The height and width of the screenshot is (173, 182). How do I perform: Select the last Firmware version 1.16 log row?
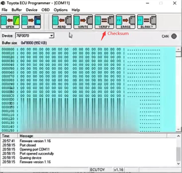(x=88, y=162)
